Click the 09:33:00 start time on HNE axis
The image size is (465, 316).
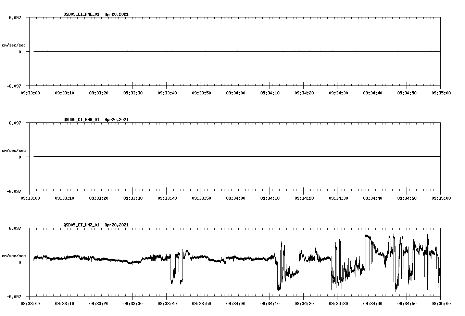(30, 92)
